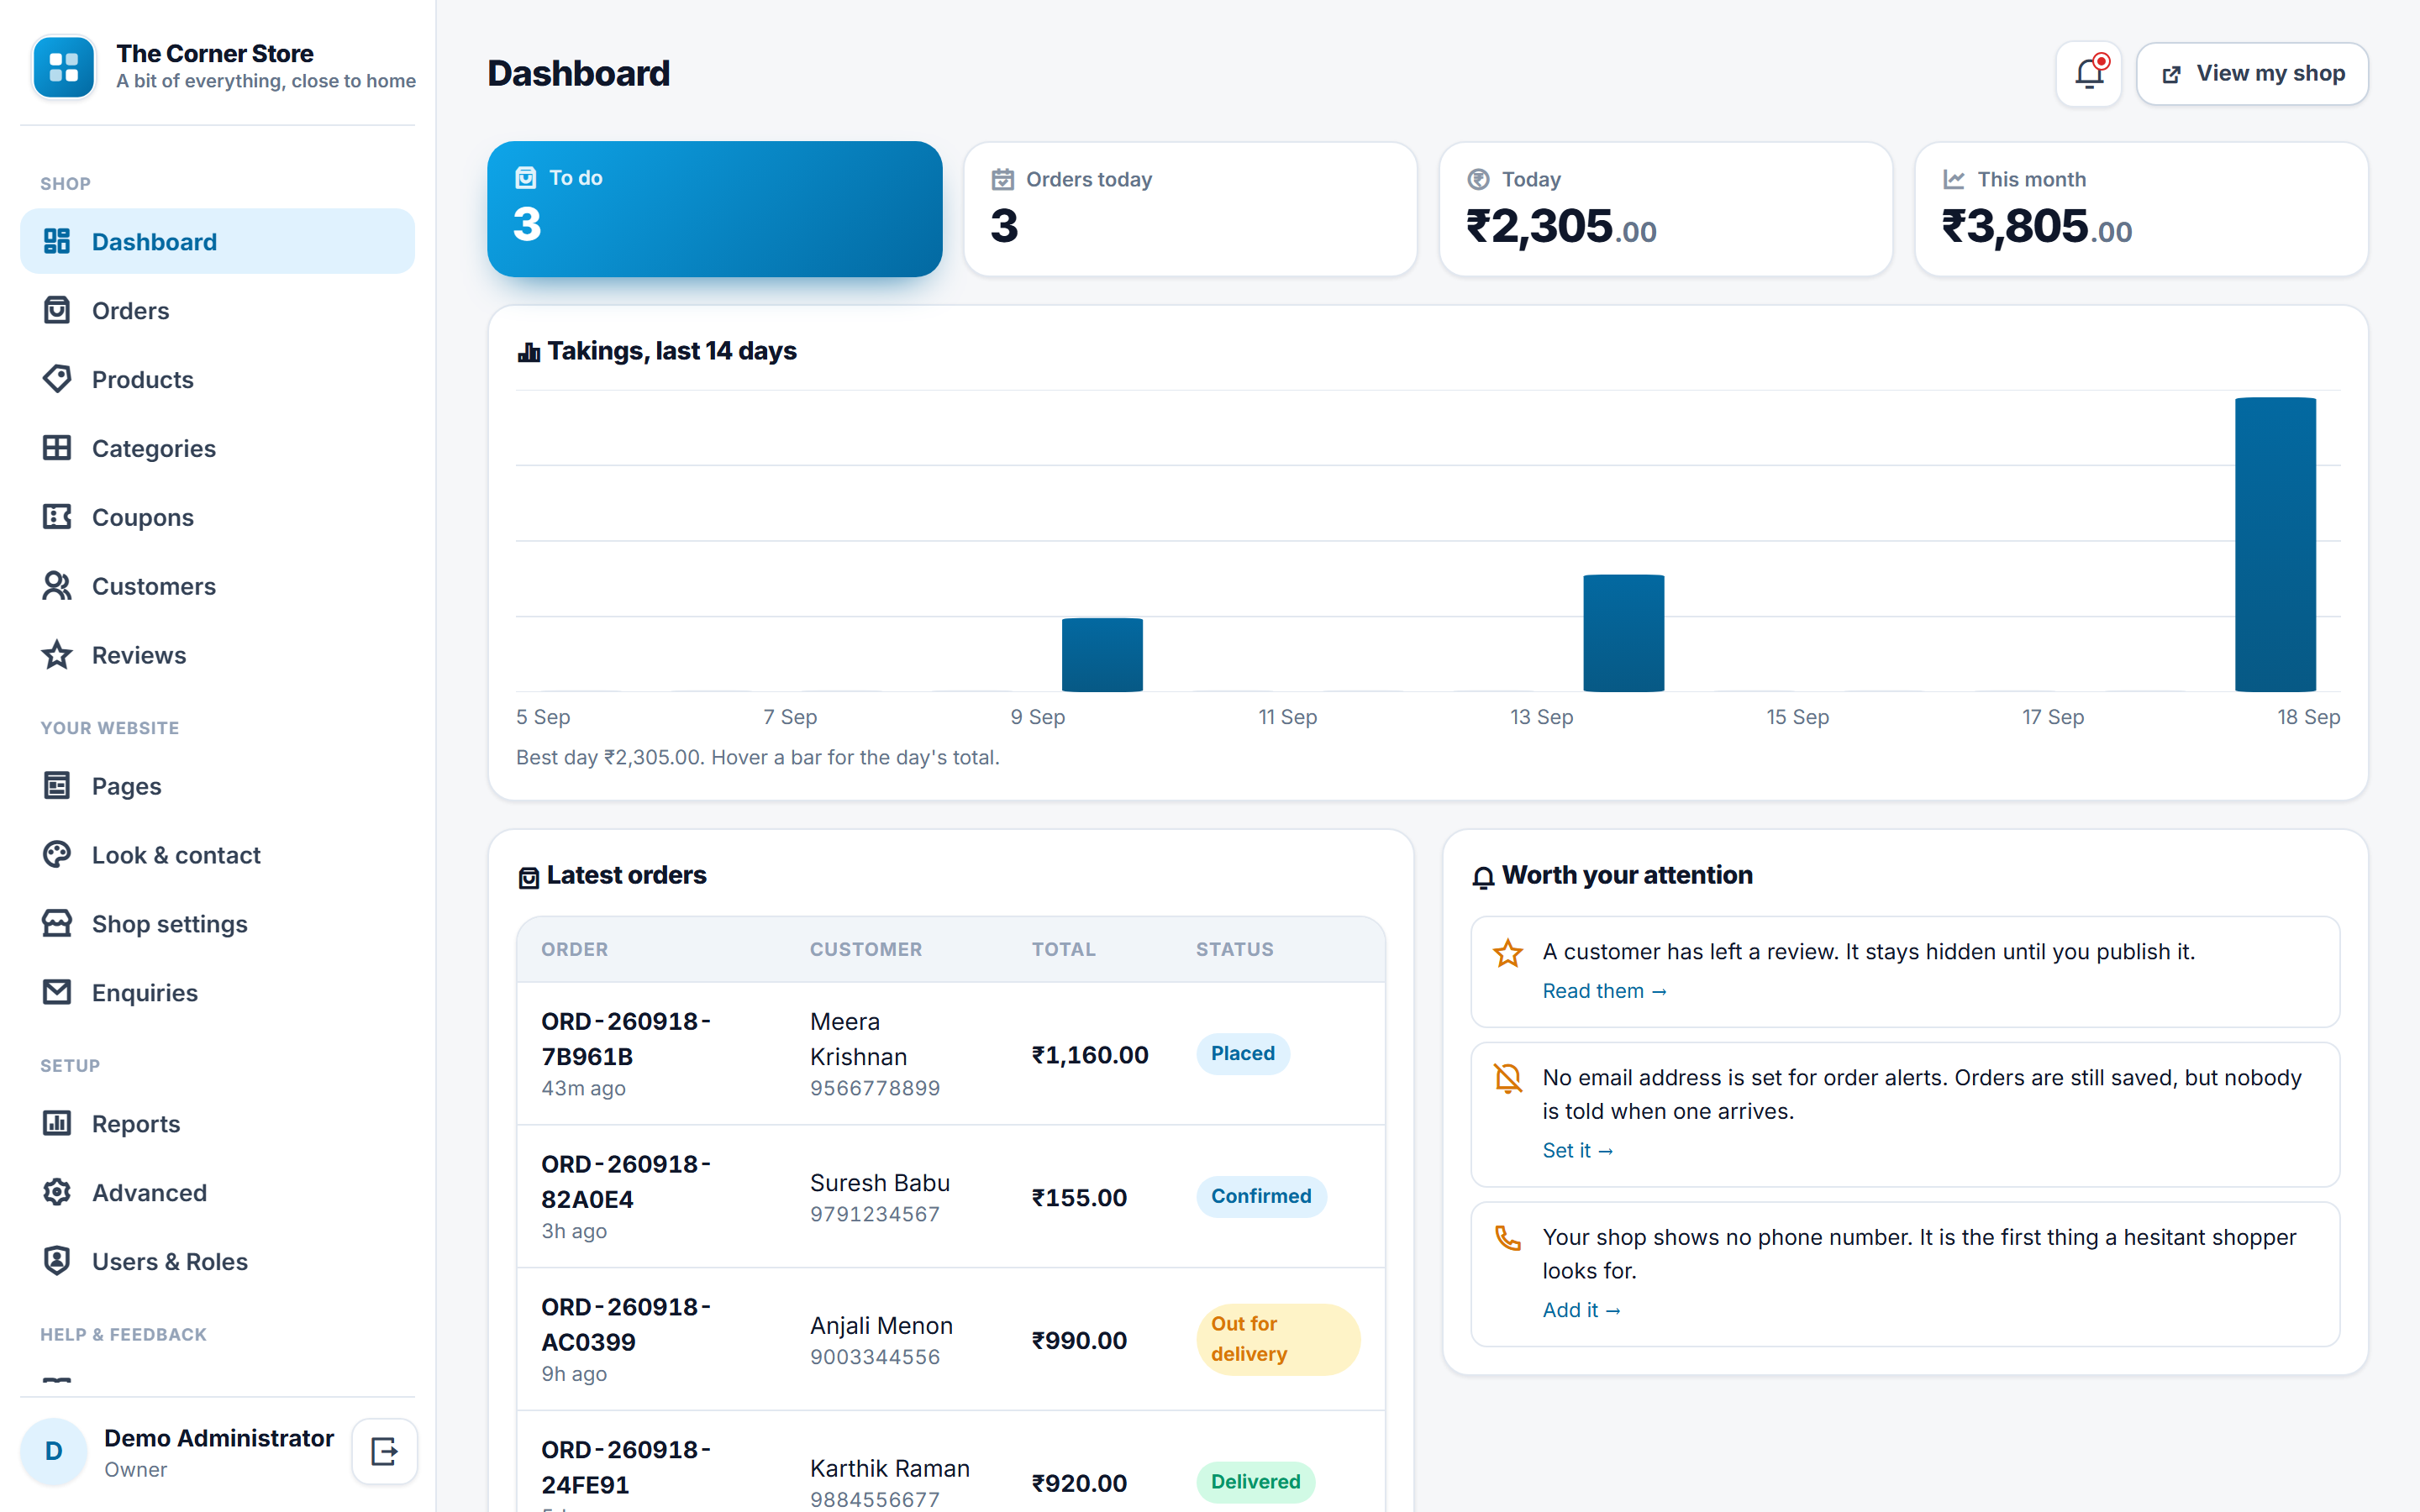Click the Set it link
Image resolution: width=2420 pixels, height=1512 pixels.
pos(1577,1151)
